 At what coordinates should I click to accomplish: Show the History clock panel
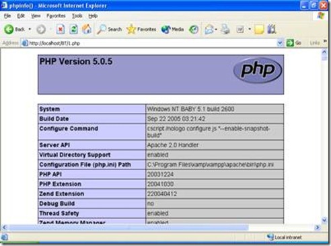[x=194, y=30]
